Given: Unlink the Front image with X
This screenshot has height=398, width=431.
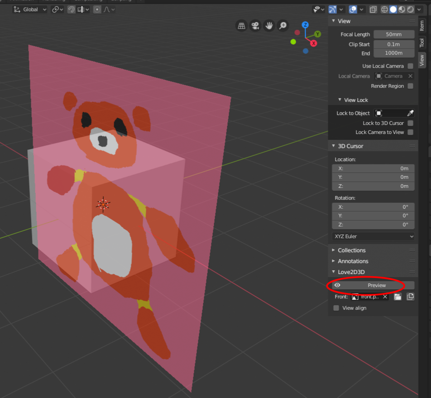Looking at the screenshot, I should click(385, 297).
